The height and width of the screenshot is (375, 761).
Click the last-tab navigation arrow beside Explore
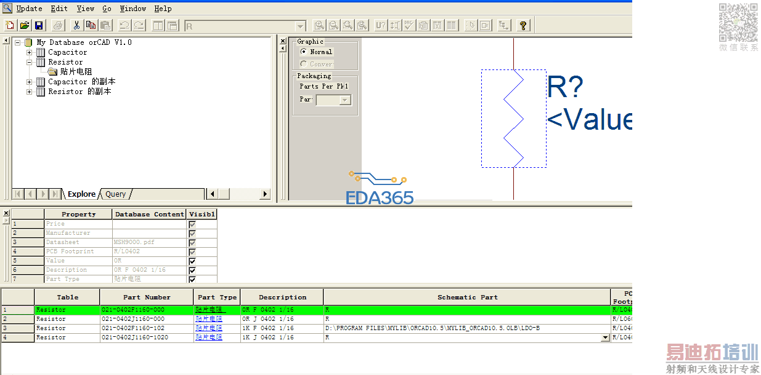[55, 194]
